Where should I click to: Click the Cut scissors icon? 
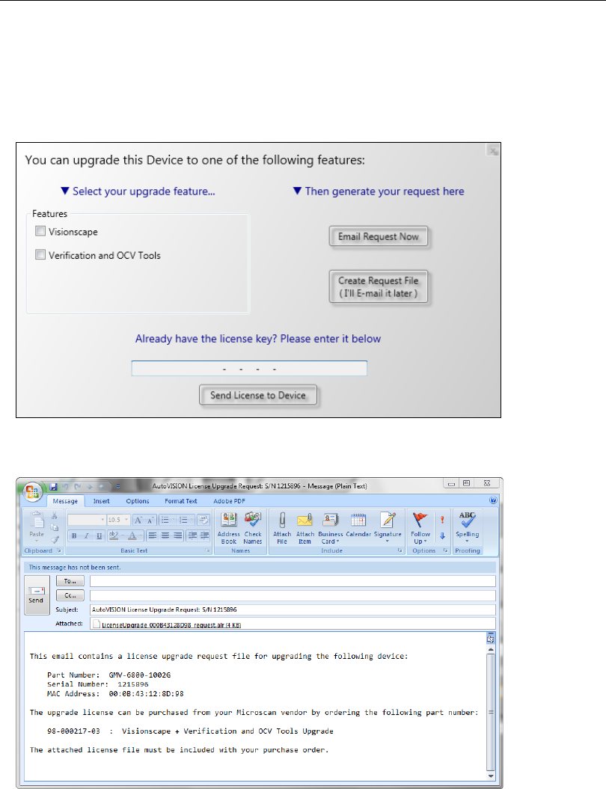[x=55, y=516]
